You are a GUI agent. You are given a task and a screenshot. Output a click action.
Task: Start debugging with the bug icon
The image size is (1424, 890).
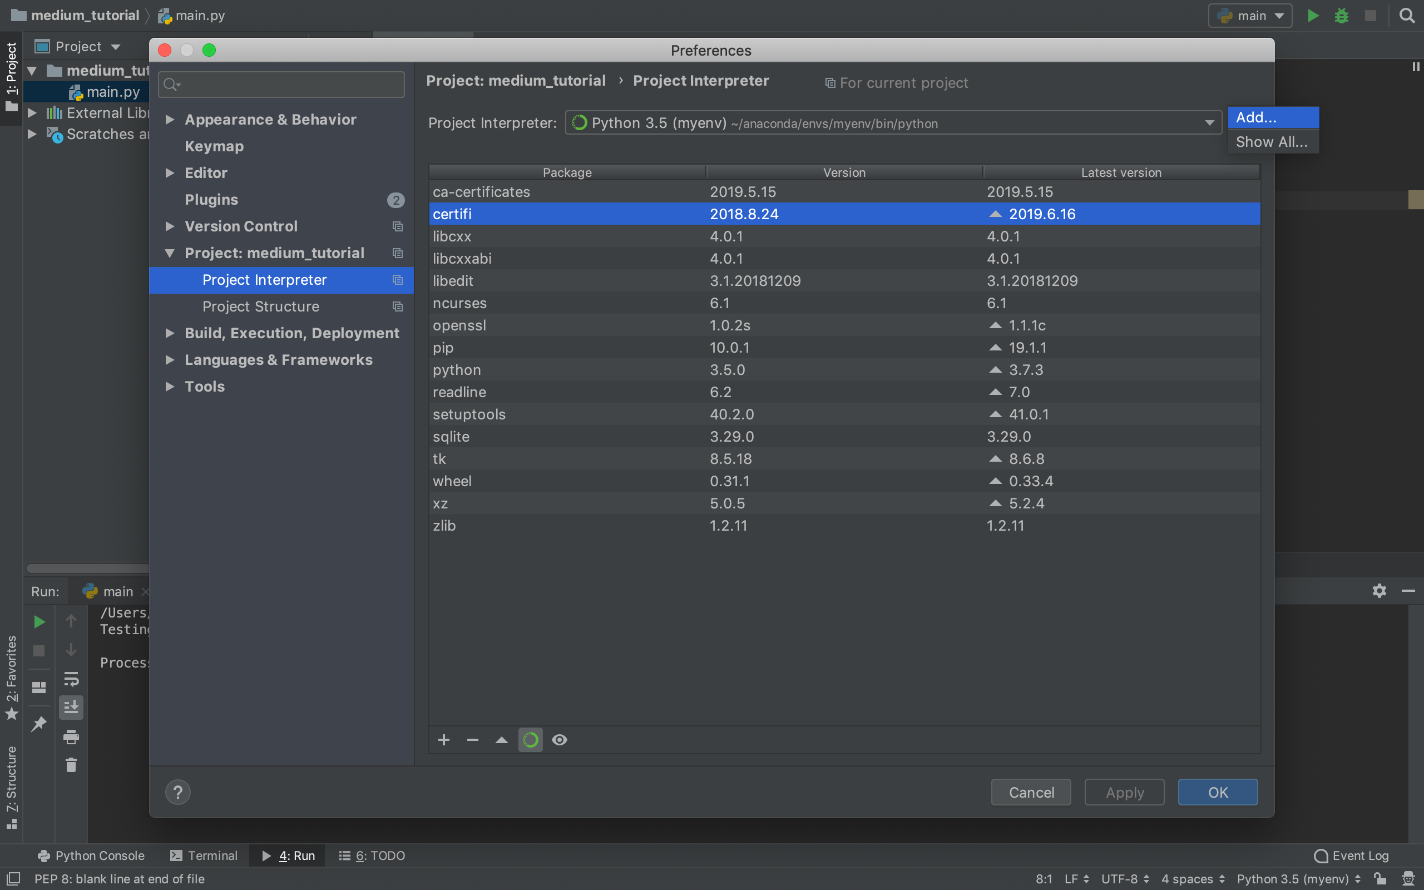pyautogui.click(x=1342, y=16)
